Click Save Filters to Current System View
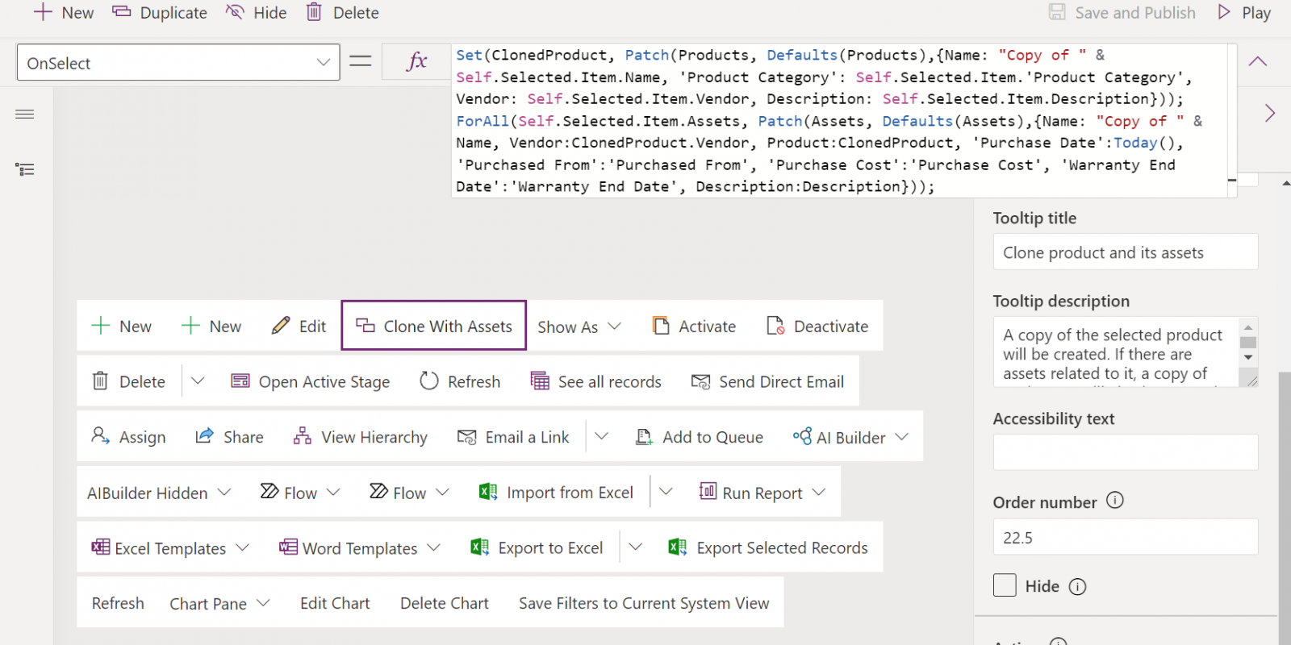This screenshot has width=1291, height=645. (x=644, y=603)
